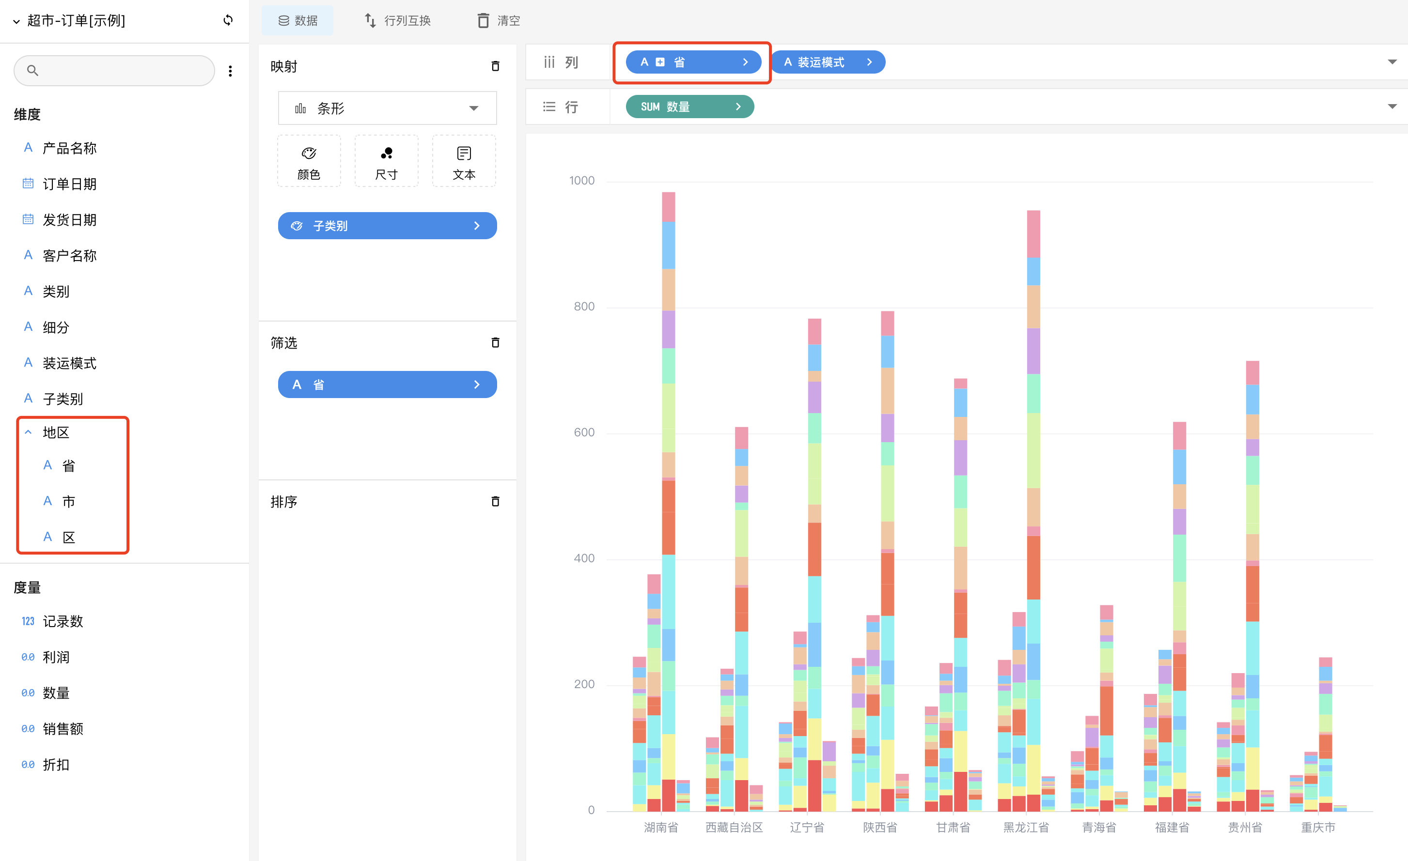Screen dimensions: 1408x861
Task: Expand the 列 shelf dropdown arrow
Action: click(x=1392, y=61)
